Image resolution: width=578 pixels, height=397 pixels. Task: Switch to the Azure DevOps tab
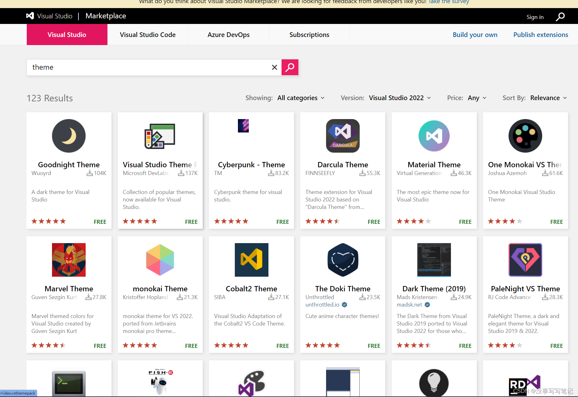(x=229, y=35)
